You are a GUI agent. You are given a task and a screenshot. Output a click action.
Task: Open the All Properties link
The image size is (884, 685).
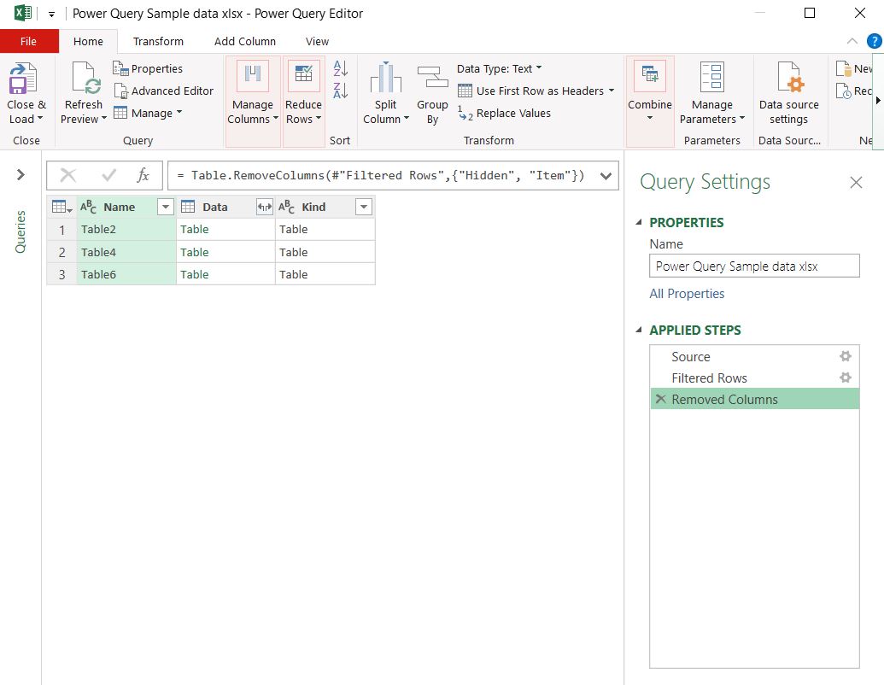[687, 294]
